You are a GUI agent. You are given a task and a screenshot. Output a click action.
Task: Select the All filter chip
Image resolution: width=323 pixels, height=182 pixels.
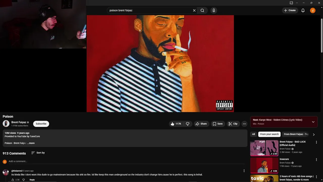pos(254,134)
